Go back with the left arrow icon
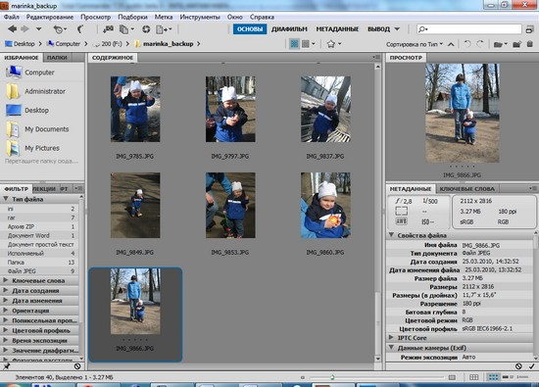The width and height of the screenshot is (539, 387). pyautogui.click(x=12, y=29)
